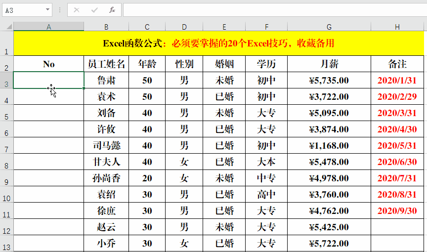
Task: Click date cell 2020/6/30
Action: (x=397, y=162)
